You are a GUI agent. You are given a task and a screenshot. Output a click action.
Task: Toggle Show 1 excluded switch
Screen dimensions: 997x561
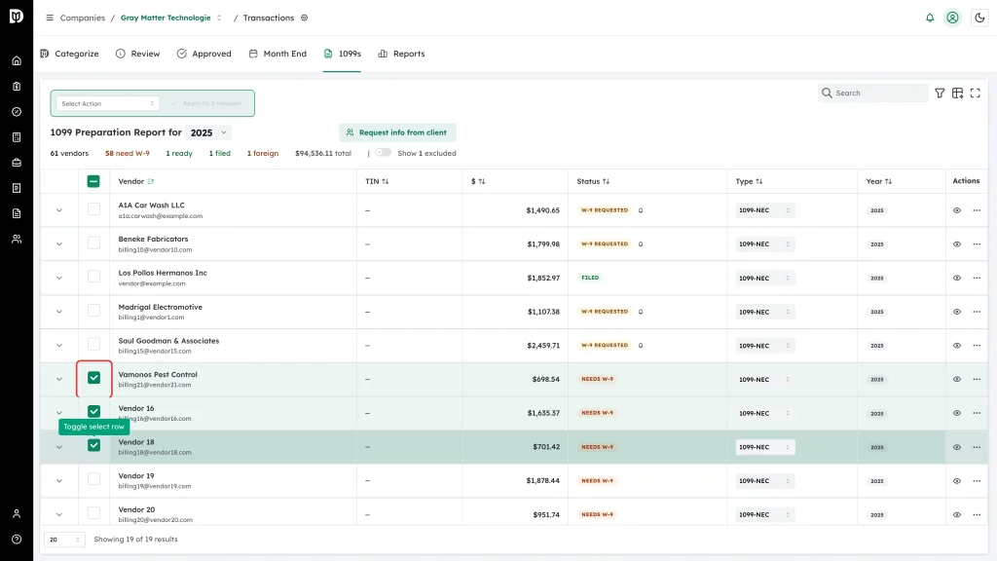coord(383,153)
